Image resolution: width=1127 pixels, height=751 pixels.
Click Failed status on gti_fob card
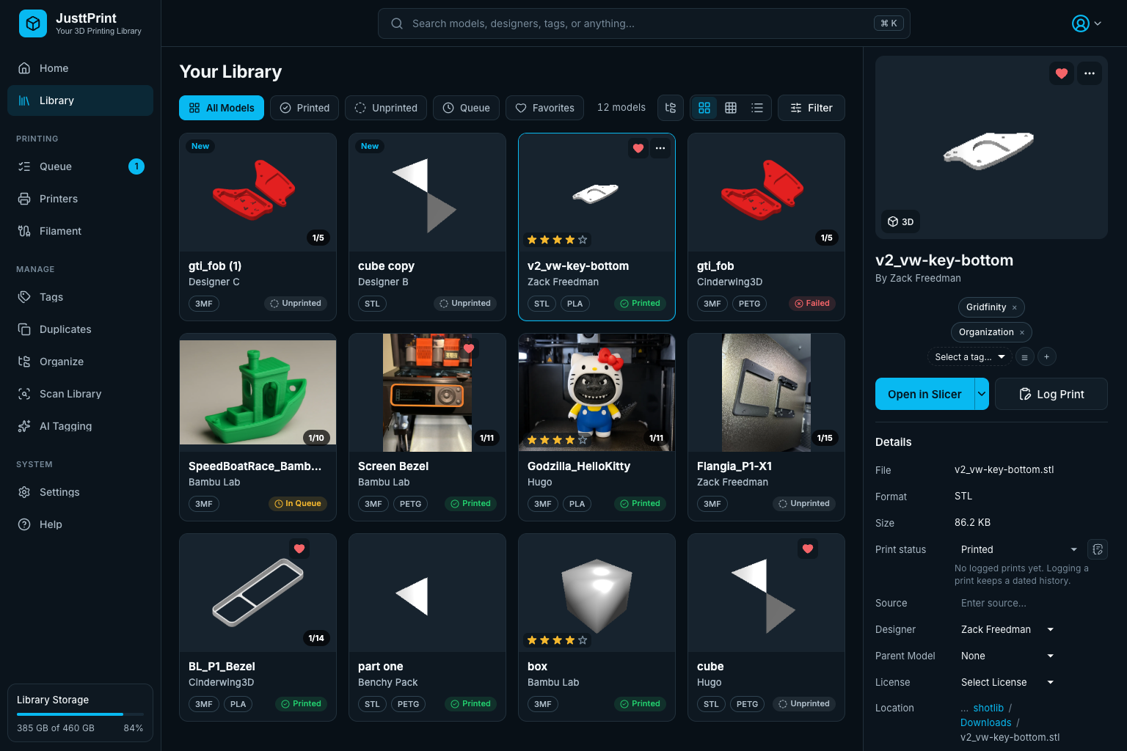(x=812, y=304)
